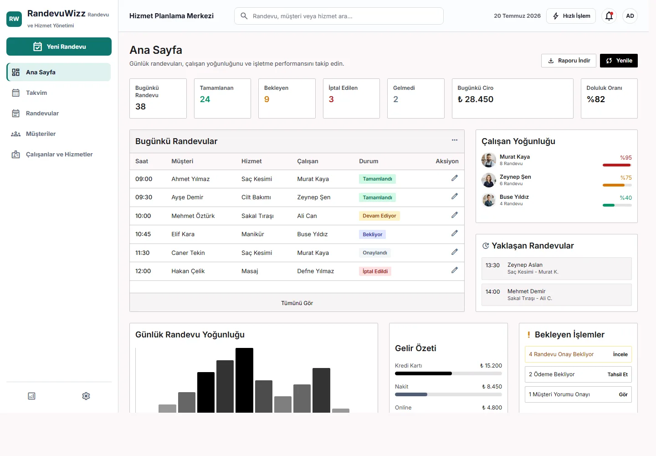Click Murat Kaya's staff avatar
The image size is (656, 456).
coord(489,160)
